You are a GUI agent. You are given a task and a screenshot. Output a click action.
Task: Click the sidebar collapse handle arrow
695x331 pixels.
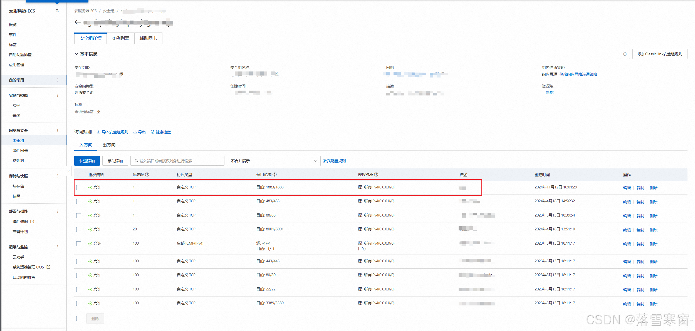[x=69, y=171]
